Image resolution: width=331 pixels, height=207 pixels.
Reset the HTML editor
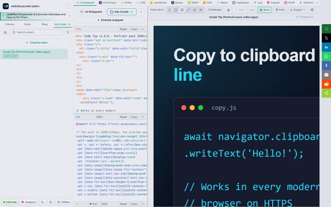click(123, 29)
